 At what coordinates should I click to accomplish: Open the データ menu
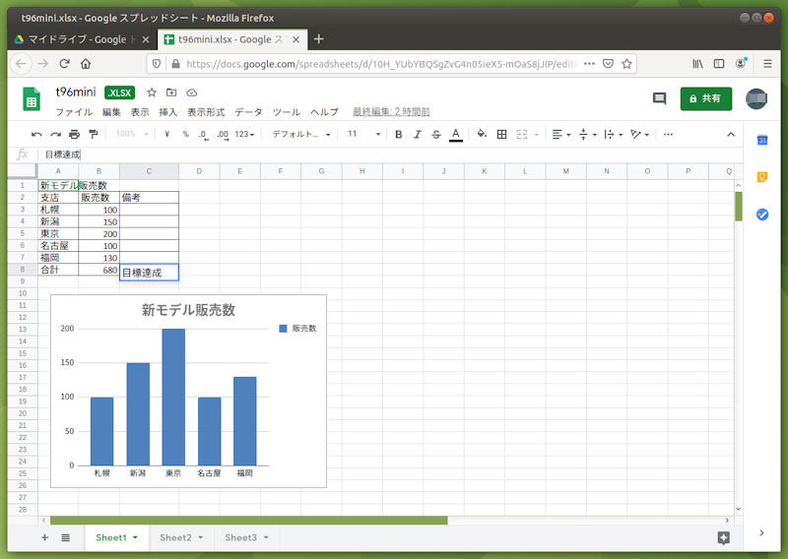click(x=249, y=111)
